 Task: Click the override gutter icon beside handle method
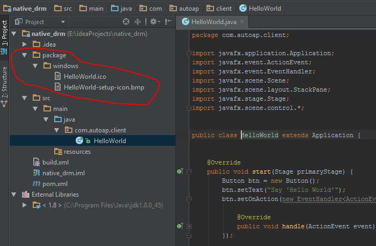click(x=180, y=226)
